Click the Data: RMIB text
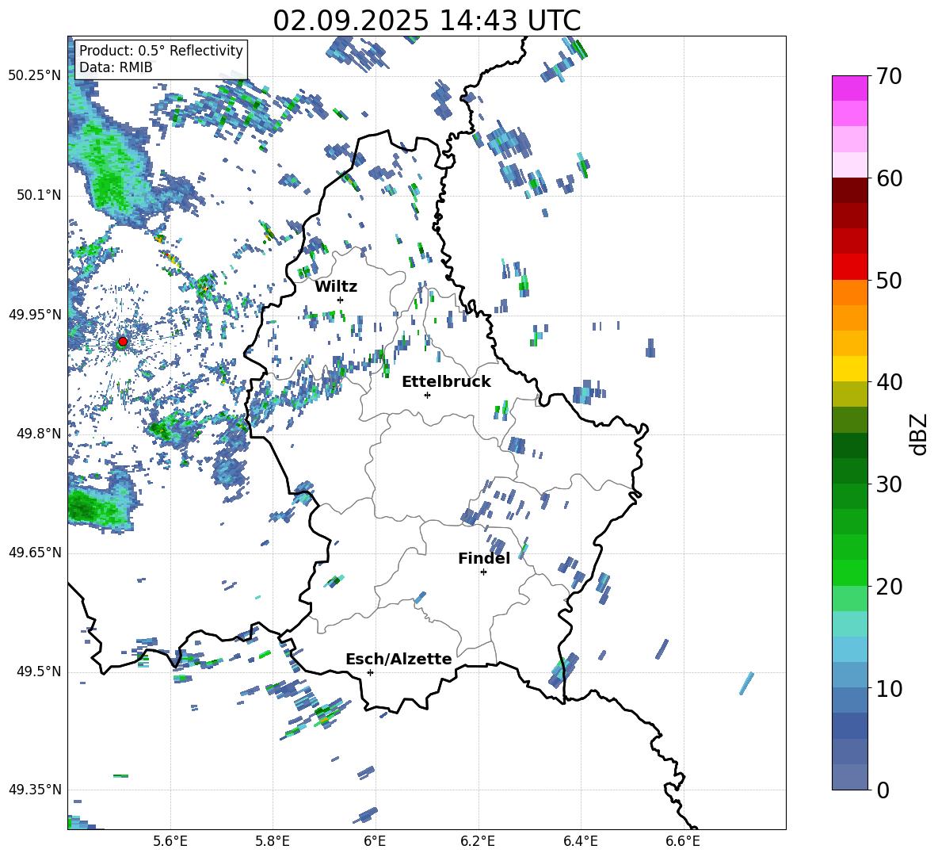 [116, 67]
